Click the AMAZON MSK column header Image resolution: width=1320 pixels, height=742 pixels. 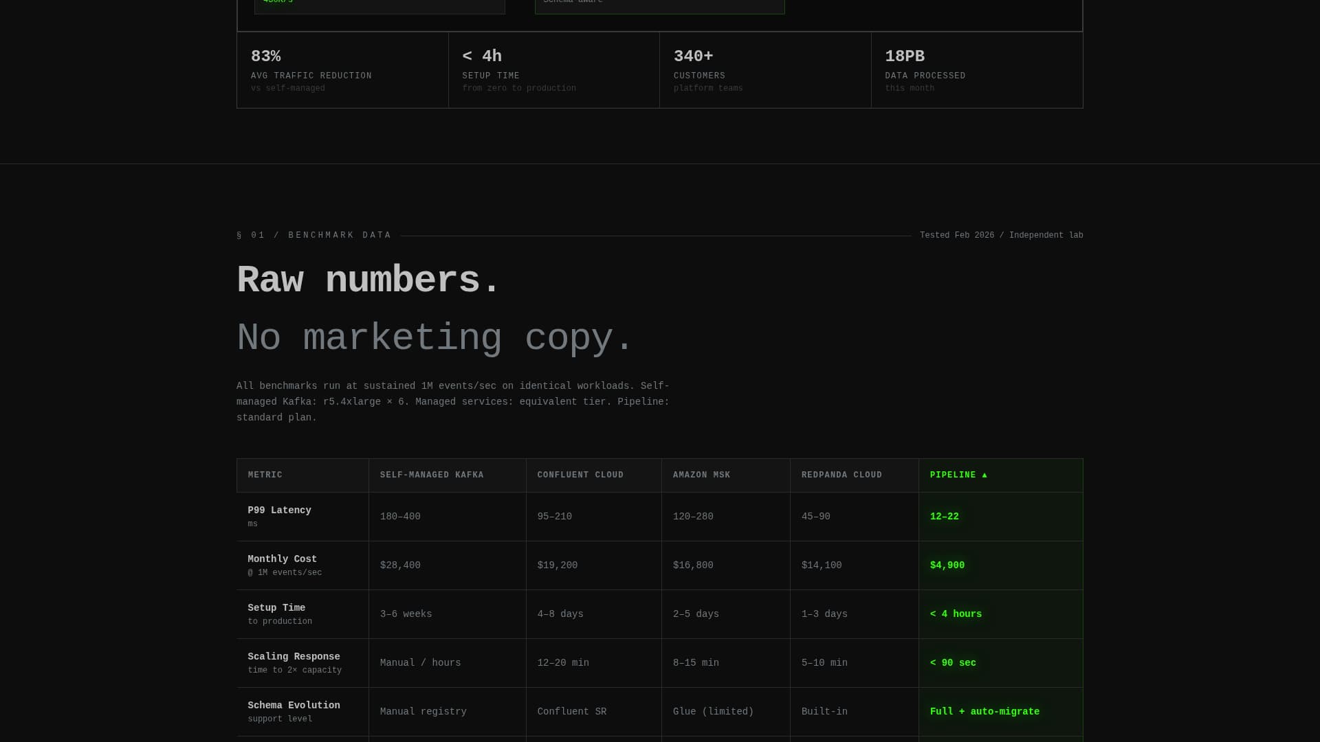click(726, 475)
